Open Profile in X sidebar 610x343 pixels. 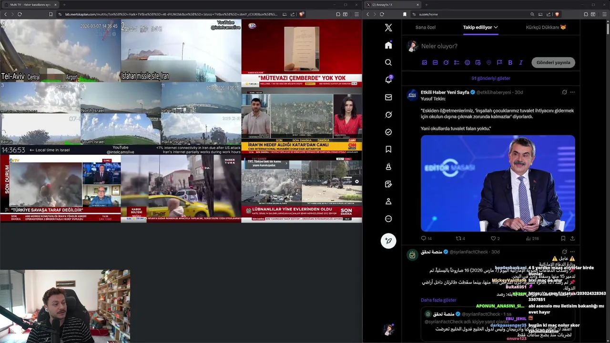(x=388, y=202)
